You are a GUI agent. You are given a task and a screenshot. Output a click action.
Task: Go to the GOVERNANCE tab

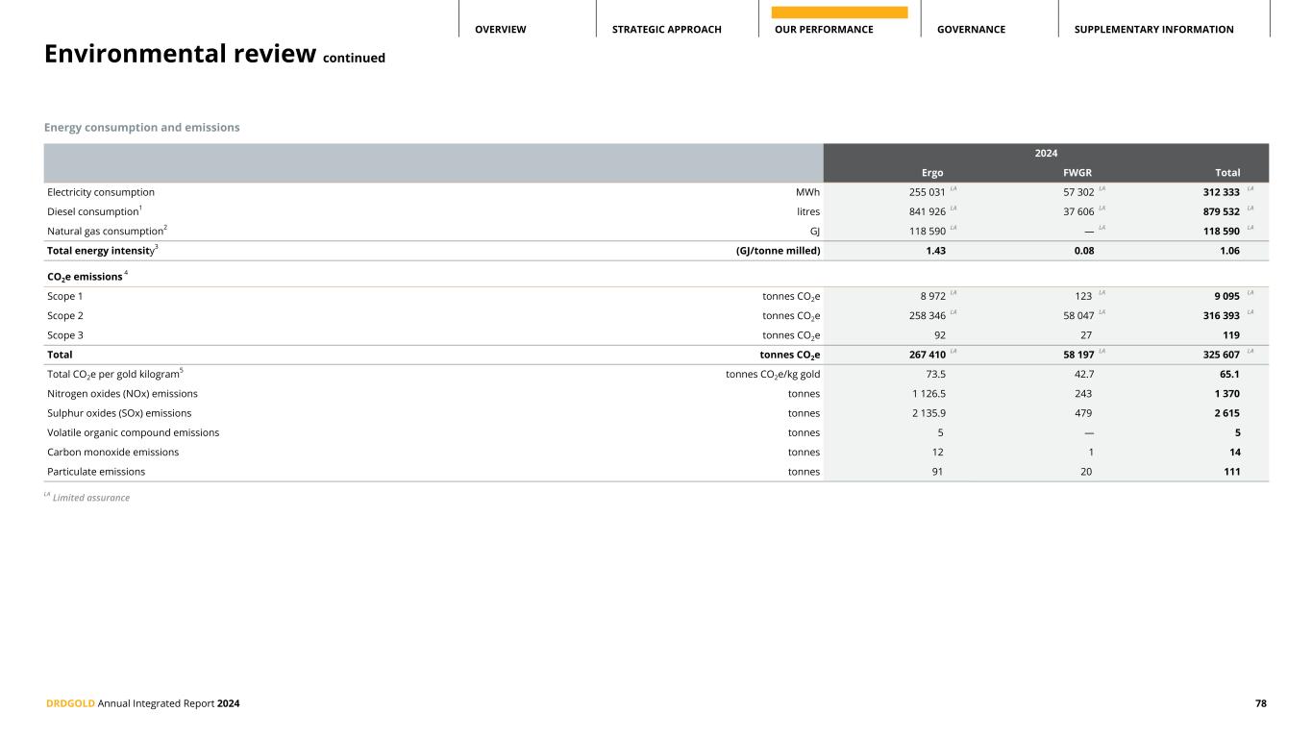[x=971, y=30]
